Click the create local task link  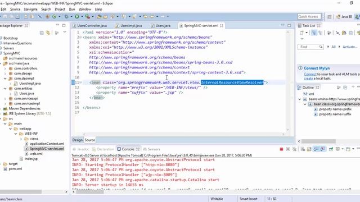click(x=308, y=79)
